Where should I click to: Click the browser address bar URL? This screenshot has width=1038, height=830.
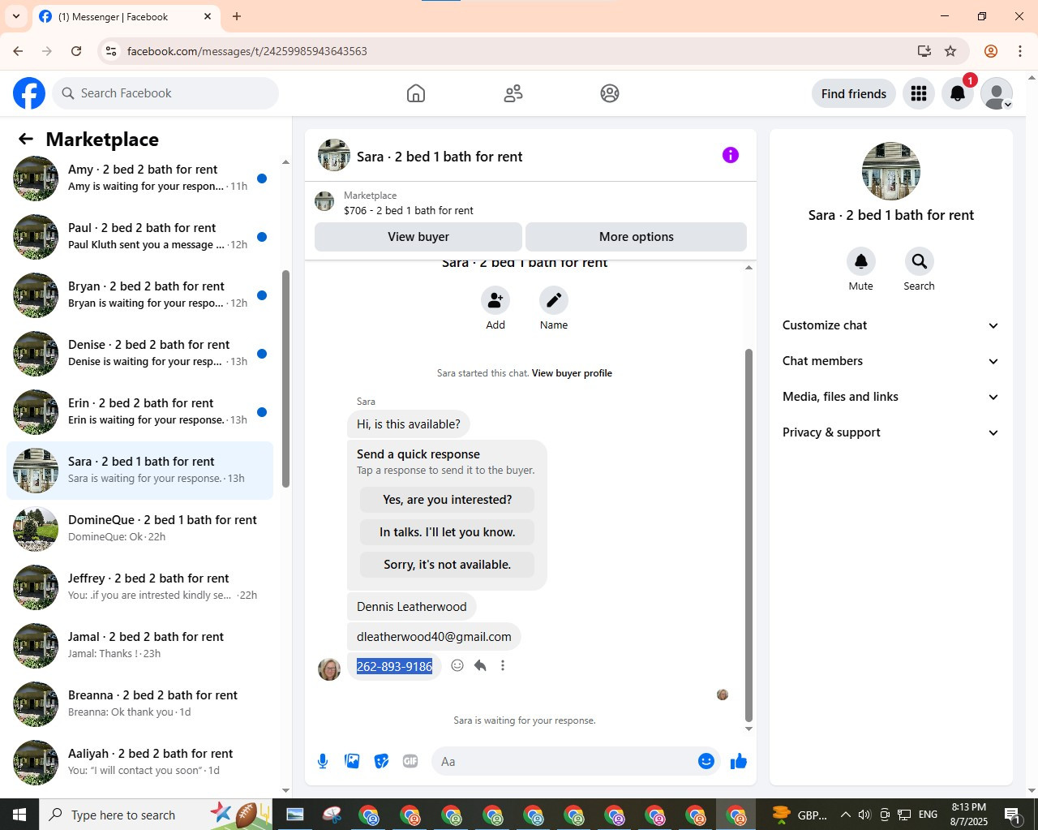click(x=247, y=51)
